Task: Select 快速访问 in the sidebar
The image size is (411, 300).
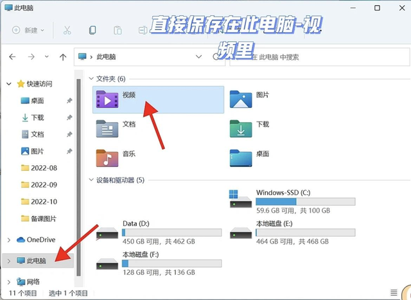Action: pos(34,84)
